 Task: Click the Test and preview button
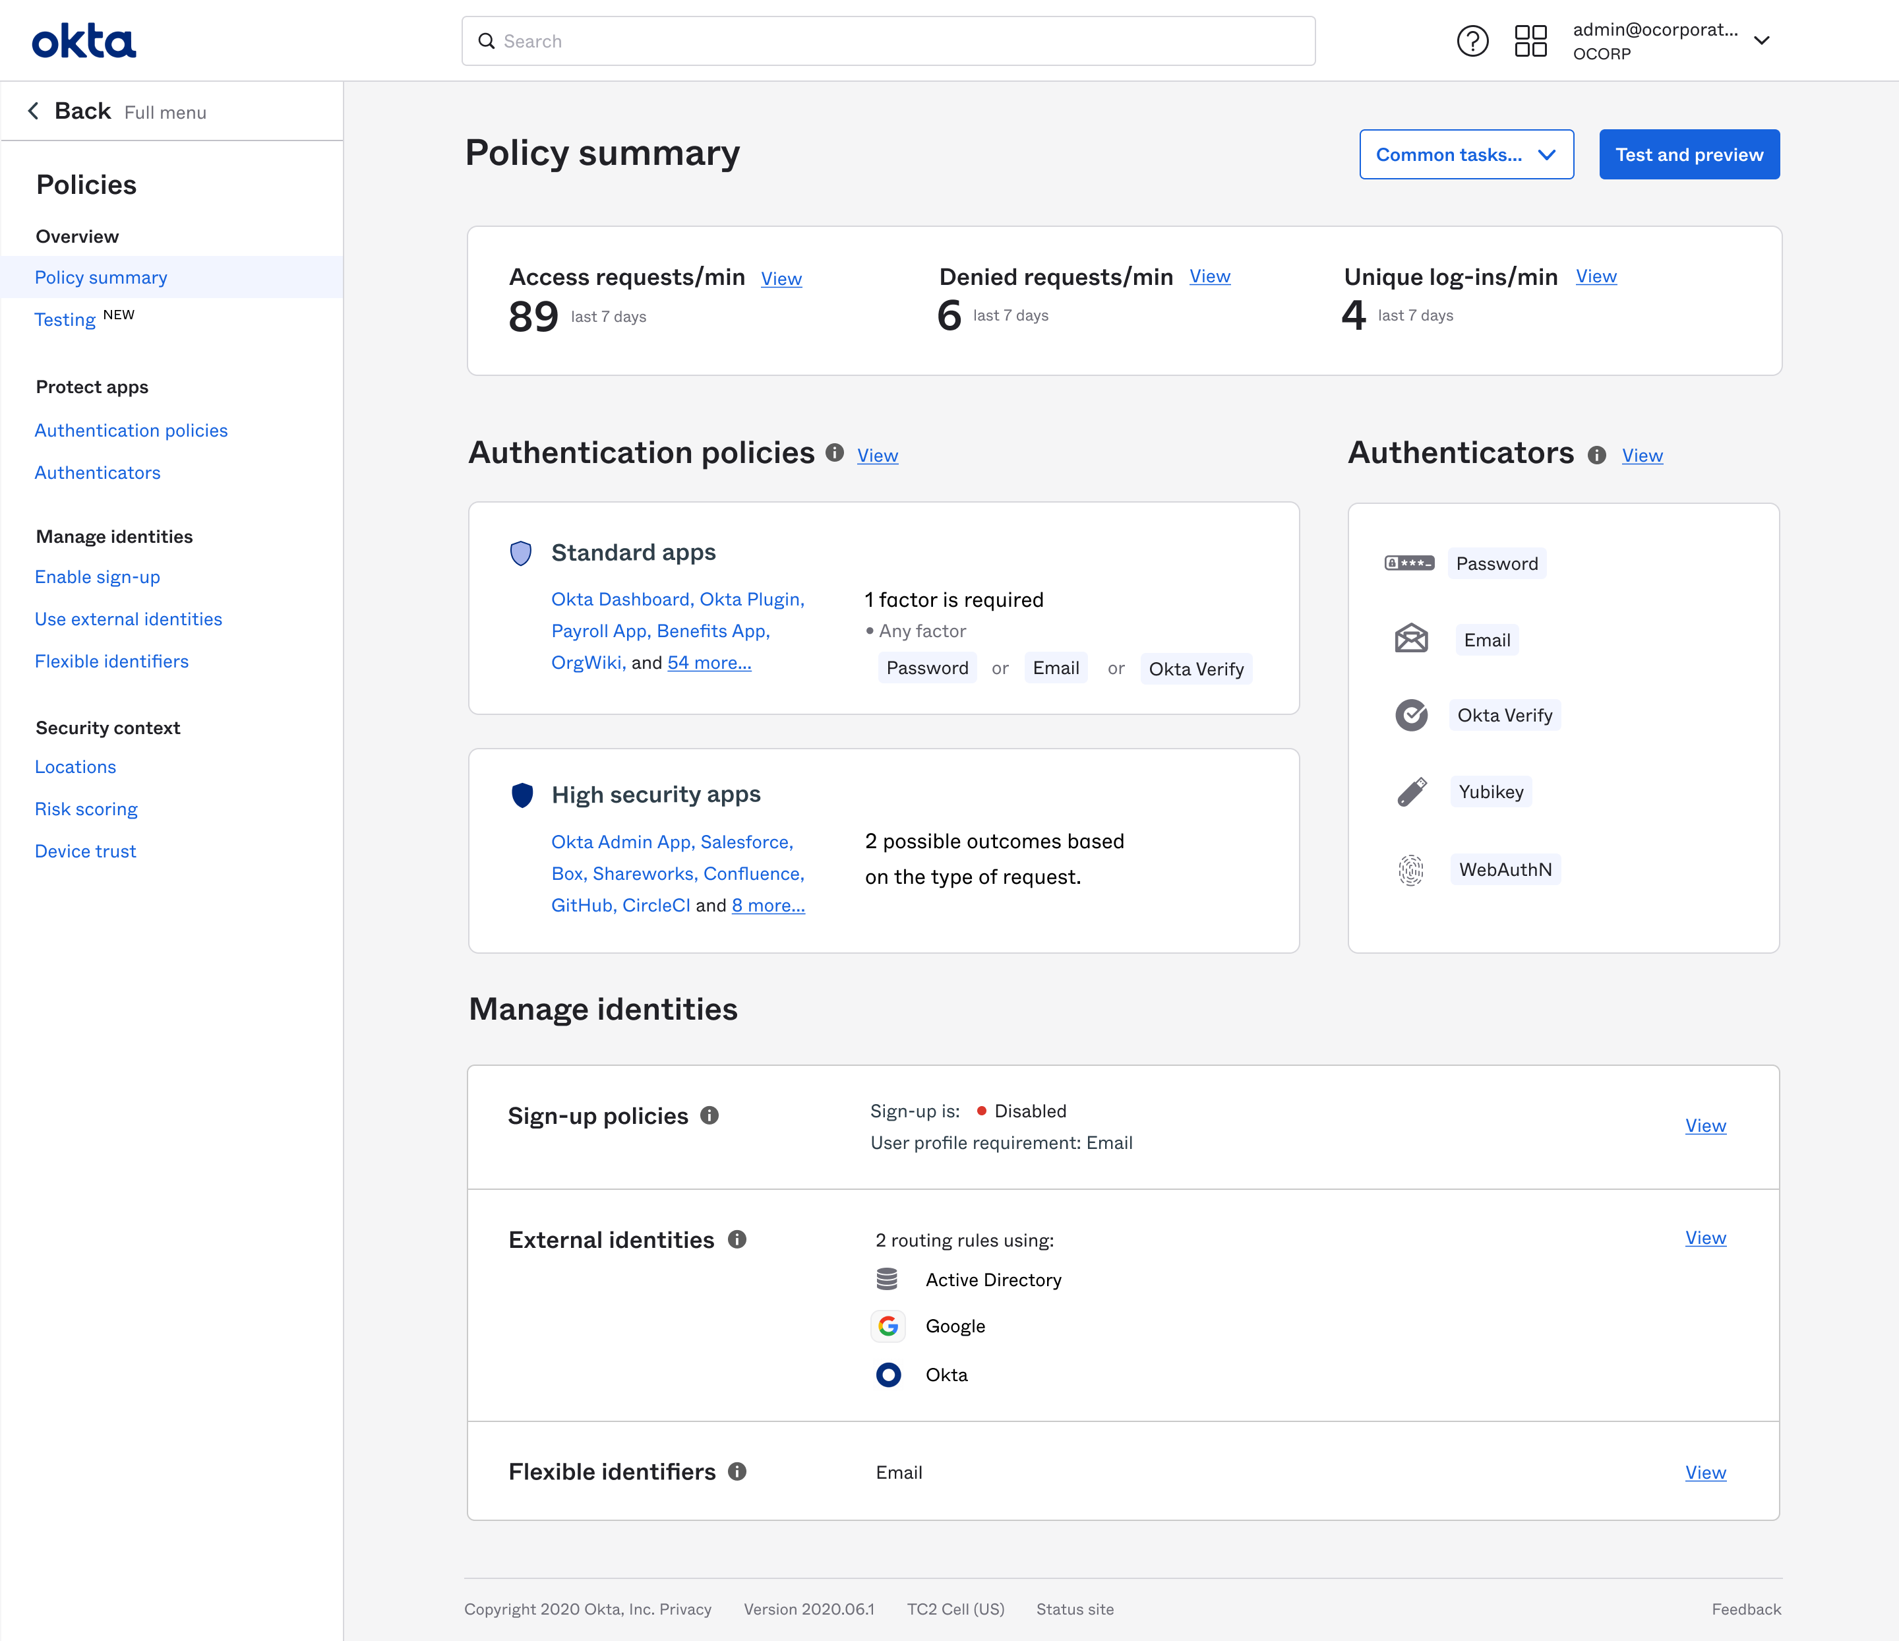[x=1689, y=154]
